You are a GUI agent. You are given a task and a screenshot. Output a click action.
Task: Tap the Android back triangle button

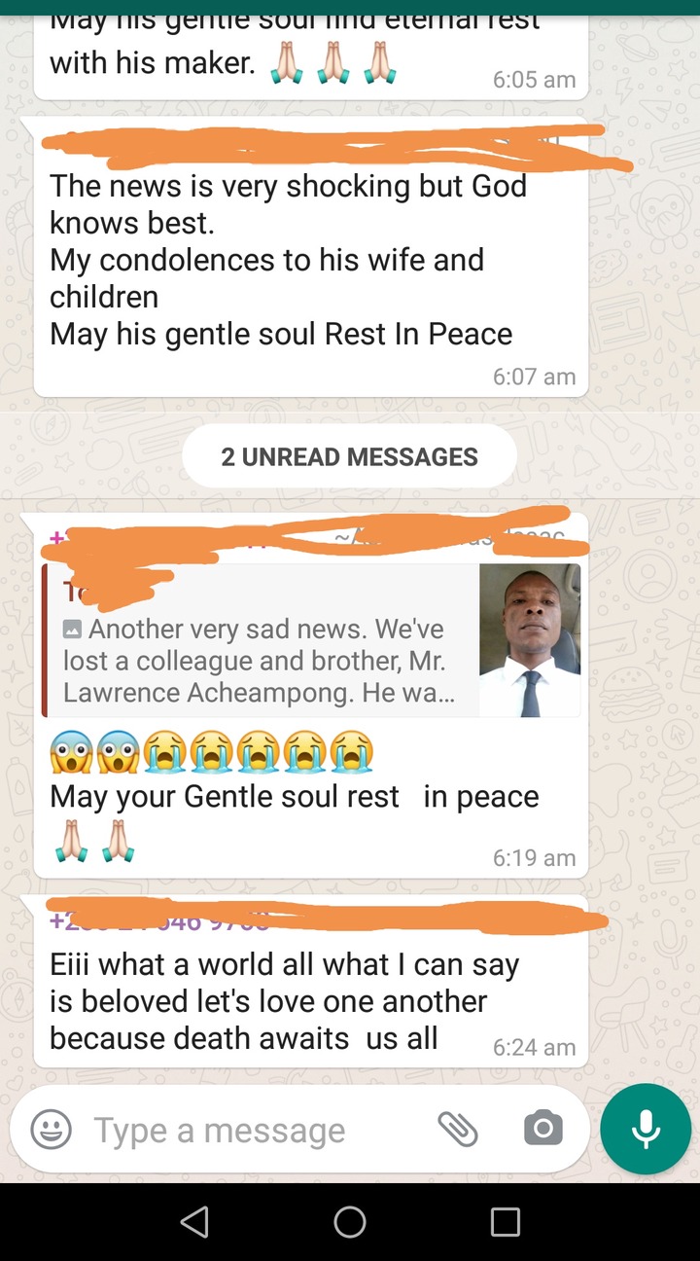(x=194, y=1222)
